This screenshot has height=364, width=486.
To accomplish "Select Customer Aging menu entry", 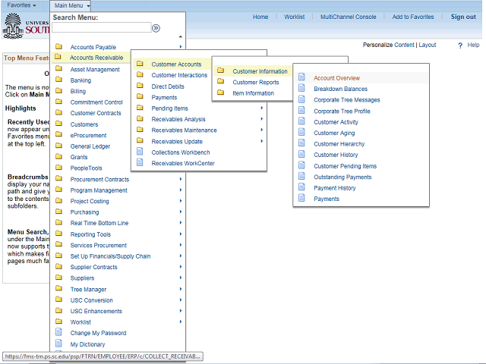I will coord(334,133).
